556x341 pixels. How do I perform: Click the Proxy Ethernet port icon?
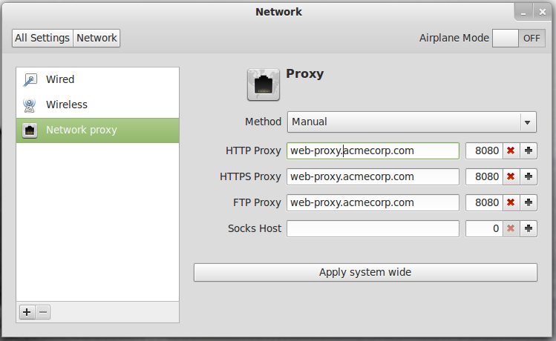[x=263, y=85]
